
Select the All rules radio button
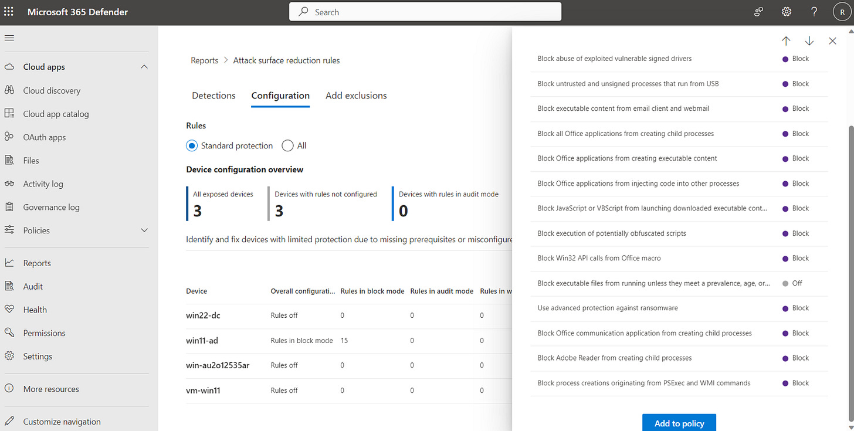tap(287, 145)
